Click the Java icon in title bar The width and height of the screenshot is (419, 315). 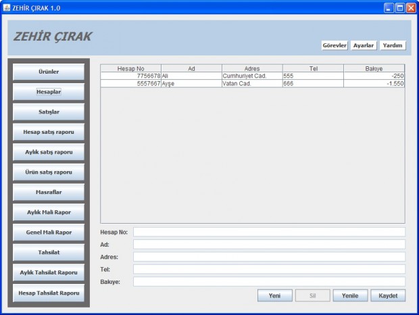coord(7,7)
